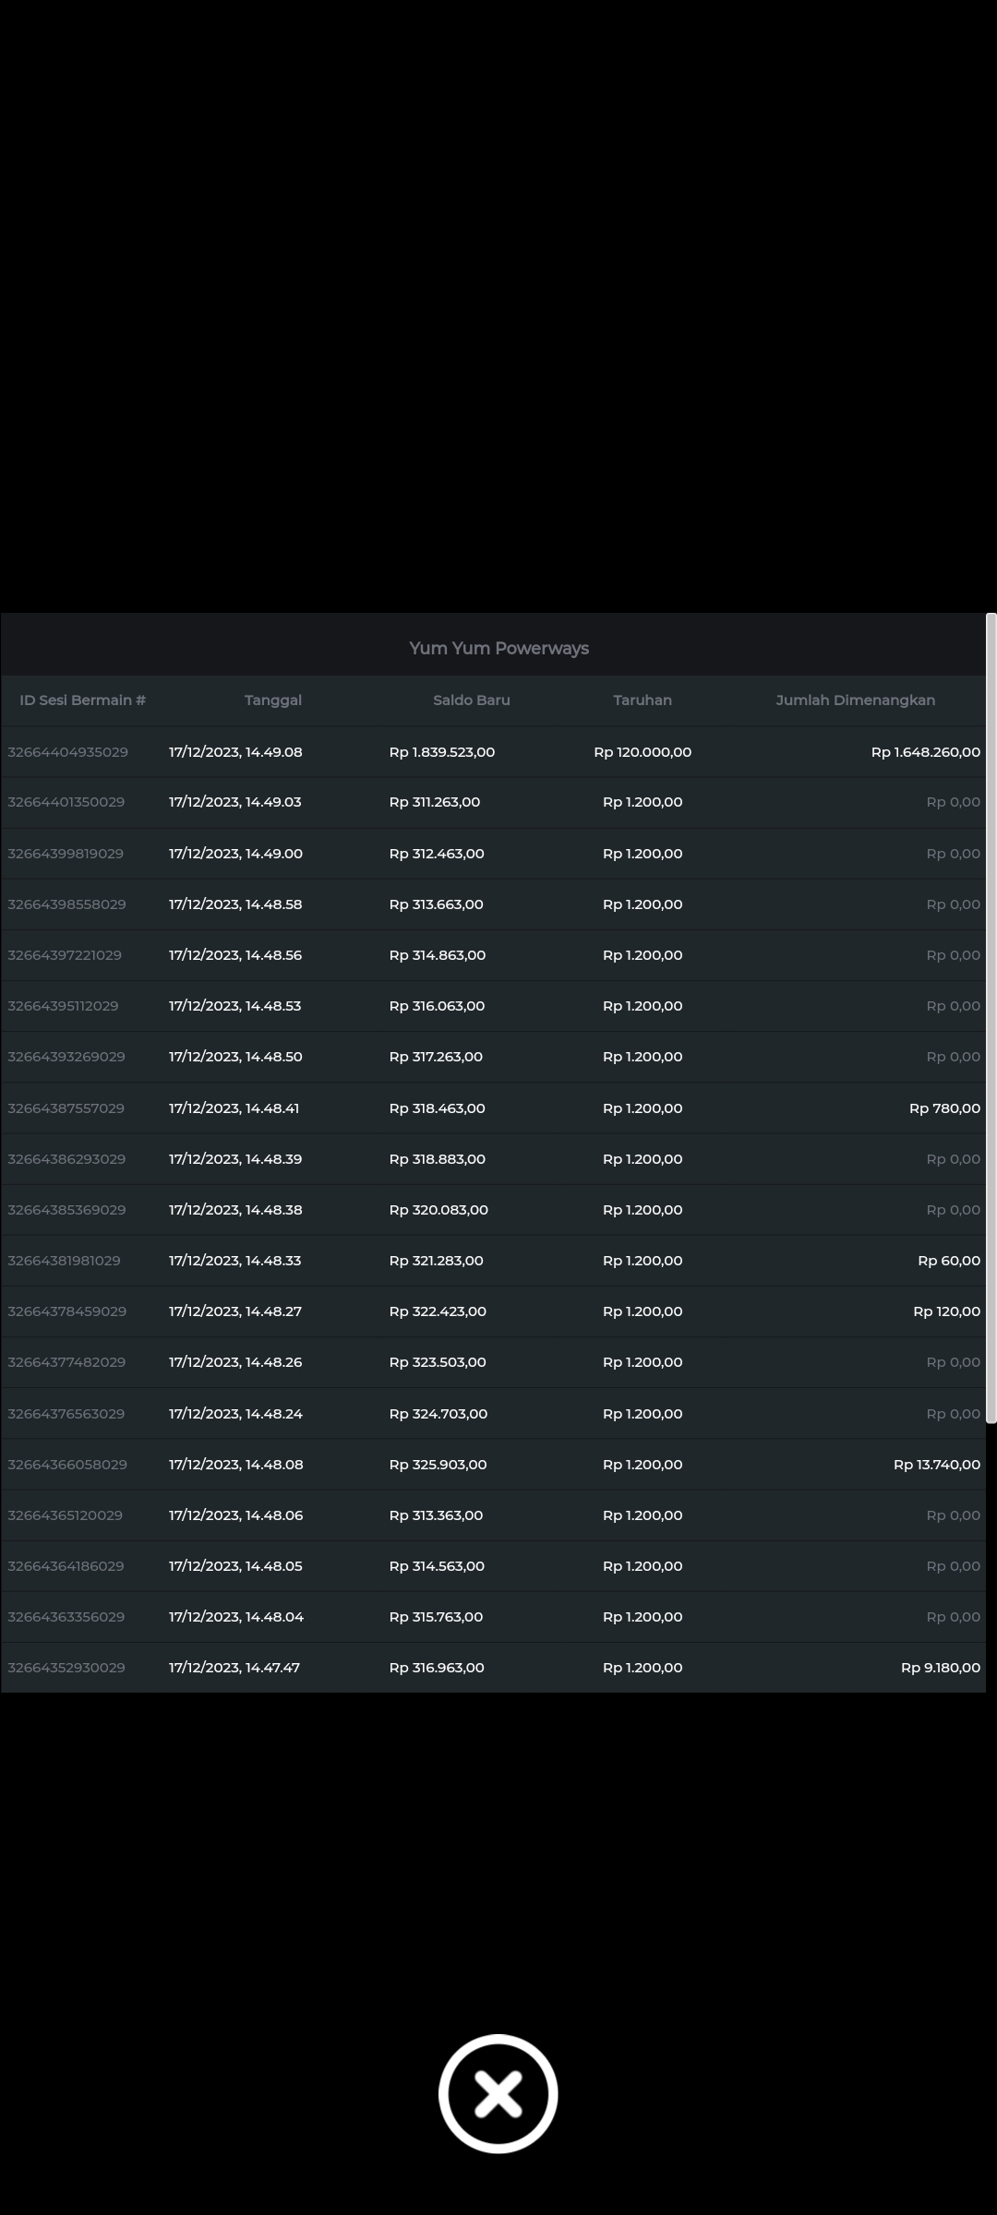Close the game history overlay with X icon
This screenshot has width=997, height=2215.
[498, 2093]
